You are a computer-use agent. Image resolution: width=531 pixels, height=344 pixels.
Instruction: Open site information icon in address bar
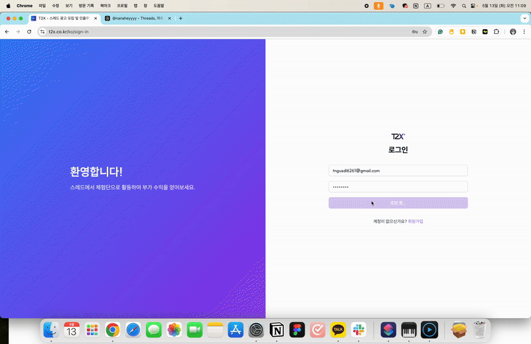click(42, 31)
